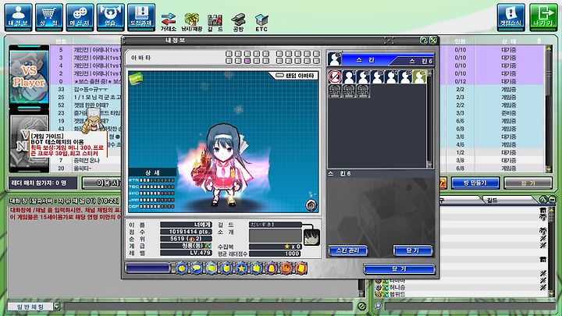562x316 pixels.
Task: Select the purple highlighted avatar slot
Action: tap(247, 61)
